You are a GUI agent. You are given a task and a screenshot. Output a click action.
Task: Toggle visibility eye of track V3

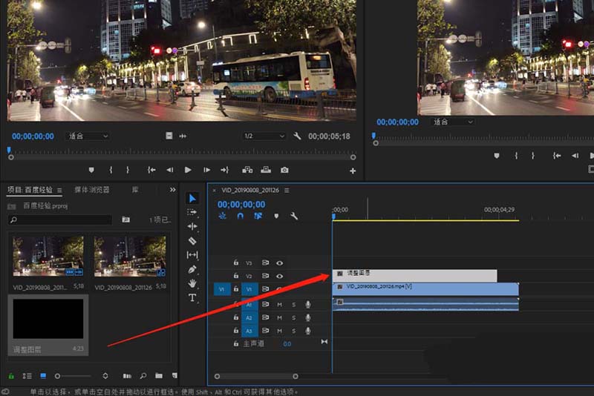280,263
